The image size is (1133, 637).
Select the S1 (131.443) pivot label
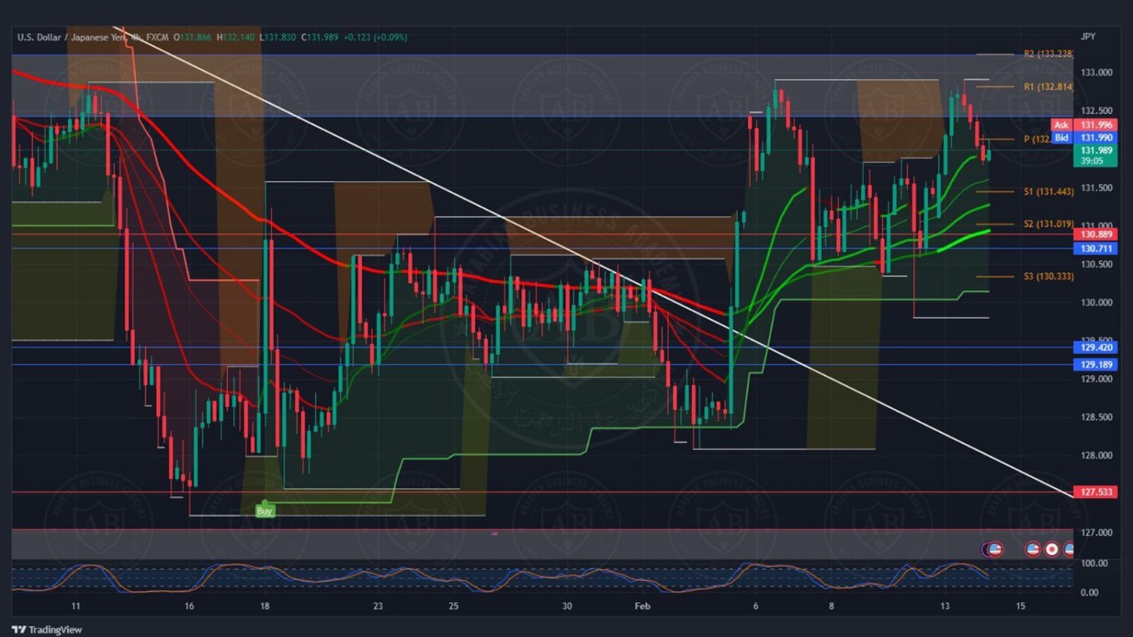(1048, 192)
